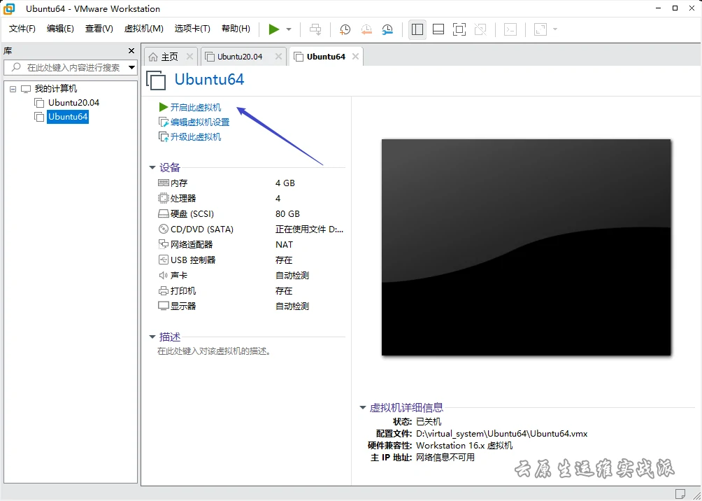
Task: Toggle the thumbnail bar view icon
Action: click(438, 29)
